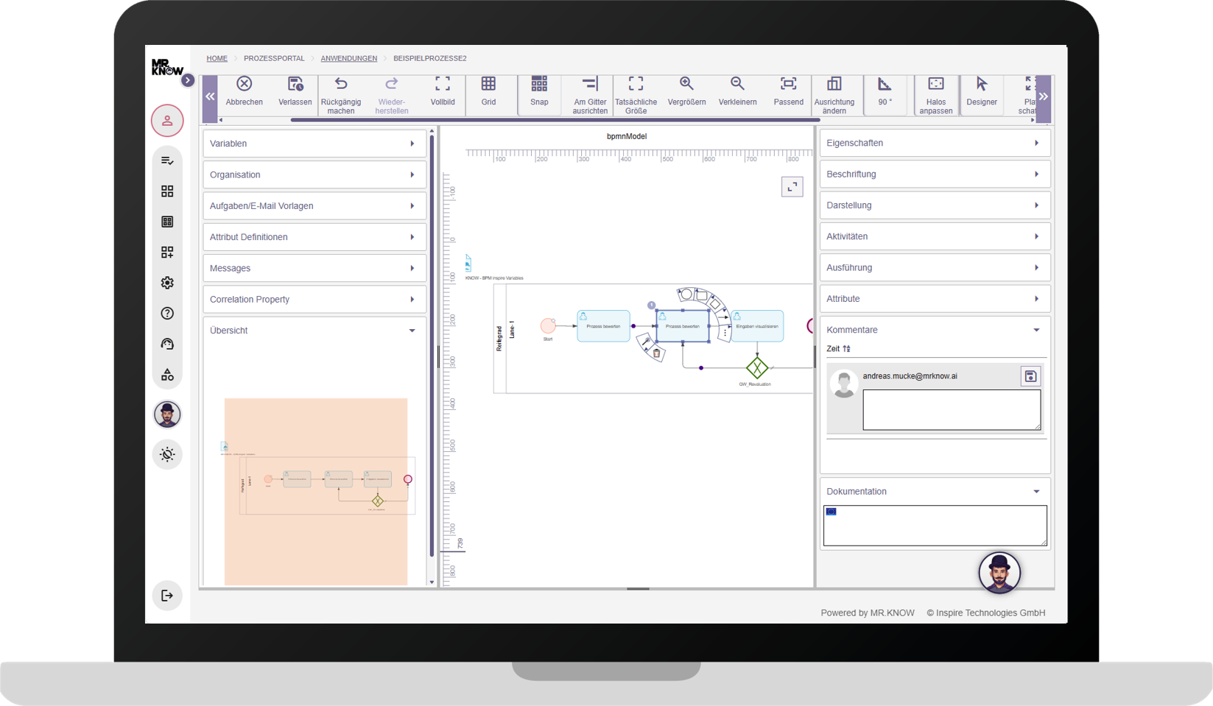Expand the Eigenschaften panel
Viewport: 1213px width, 706px height.
[x=935, y=143]
